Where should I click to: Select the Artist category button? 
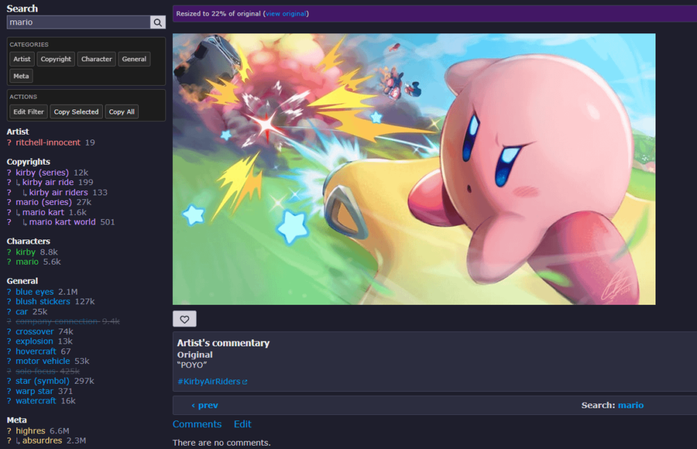pos(22,59)
